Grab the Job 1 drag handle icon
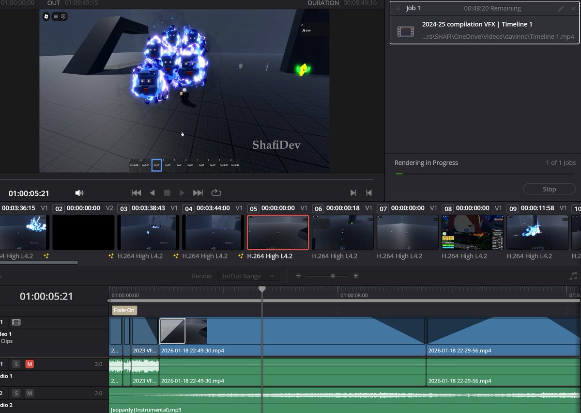The width and height of the screenshot is (581, 413). click(398, 8)
